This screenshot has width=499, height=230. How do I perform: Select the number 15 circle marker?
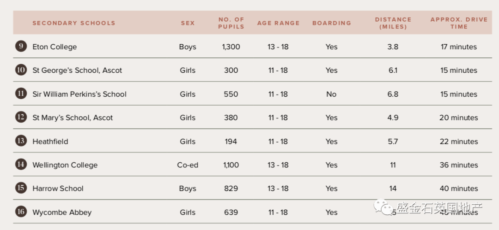(x=21, y=188)
